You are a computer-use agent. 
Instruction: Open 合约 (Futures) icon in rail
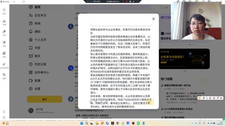[x=4, y=53]
